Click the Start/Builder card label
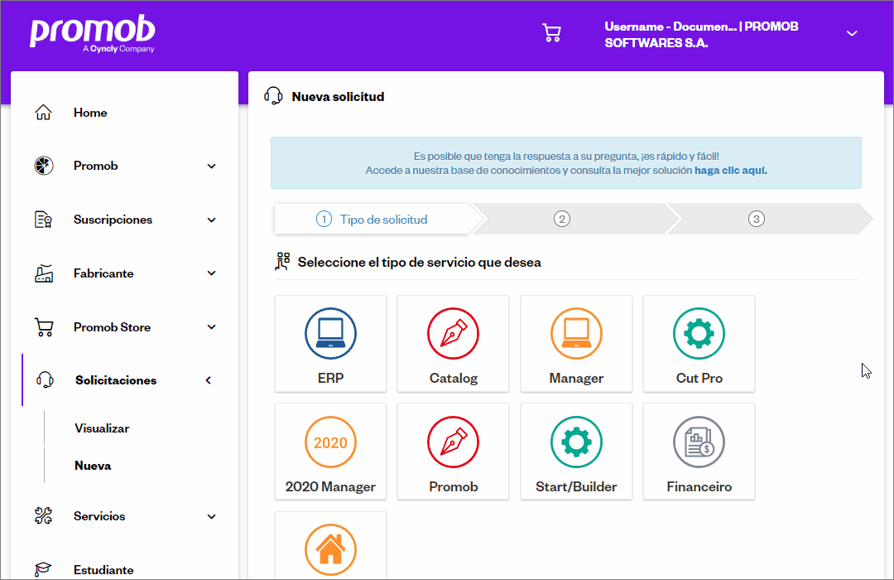The width and height of the screenshot is (894, 580). [x=576, y=486]
